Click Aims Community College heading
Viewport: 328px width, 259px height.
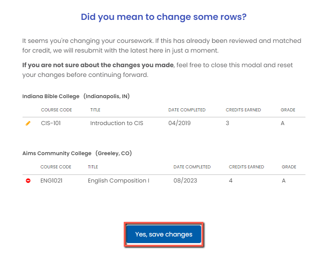[57, 154]
